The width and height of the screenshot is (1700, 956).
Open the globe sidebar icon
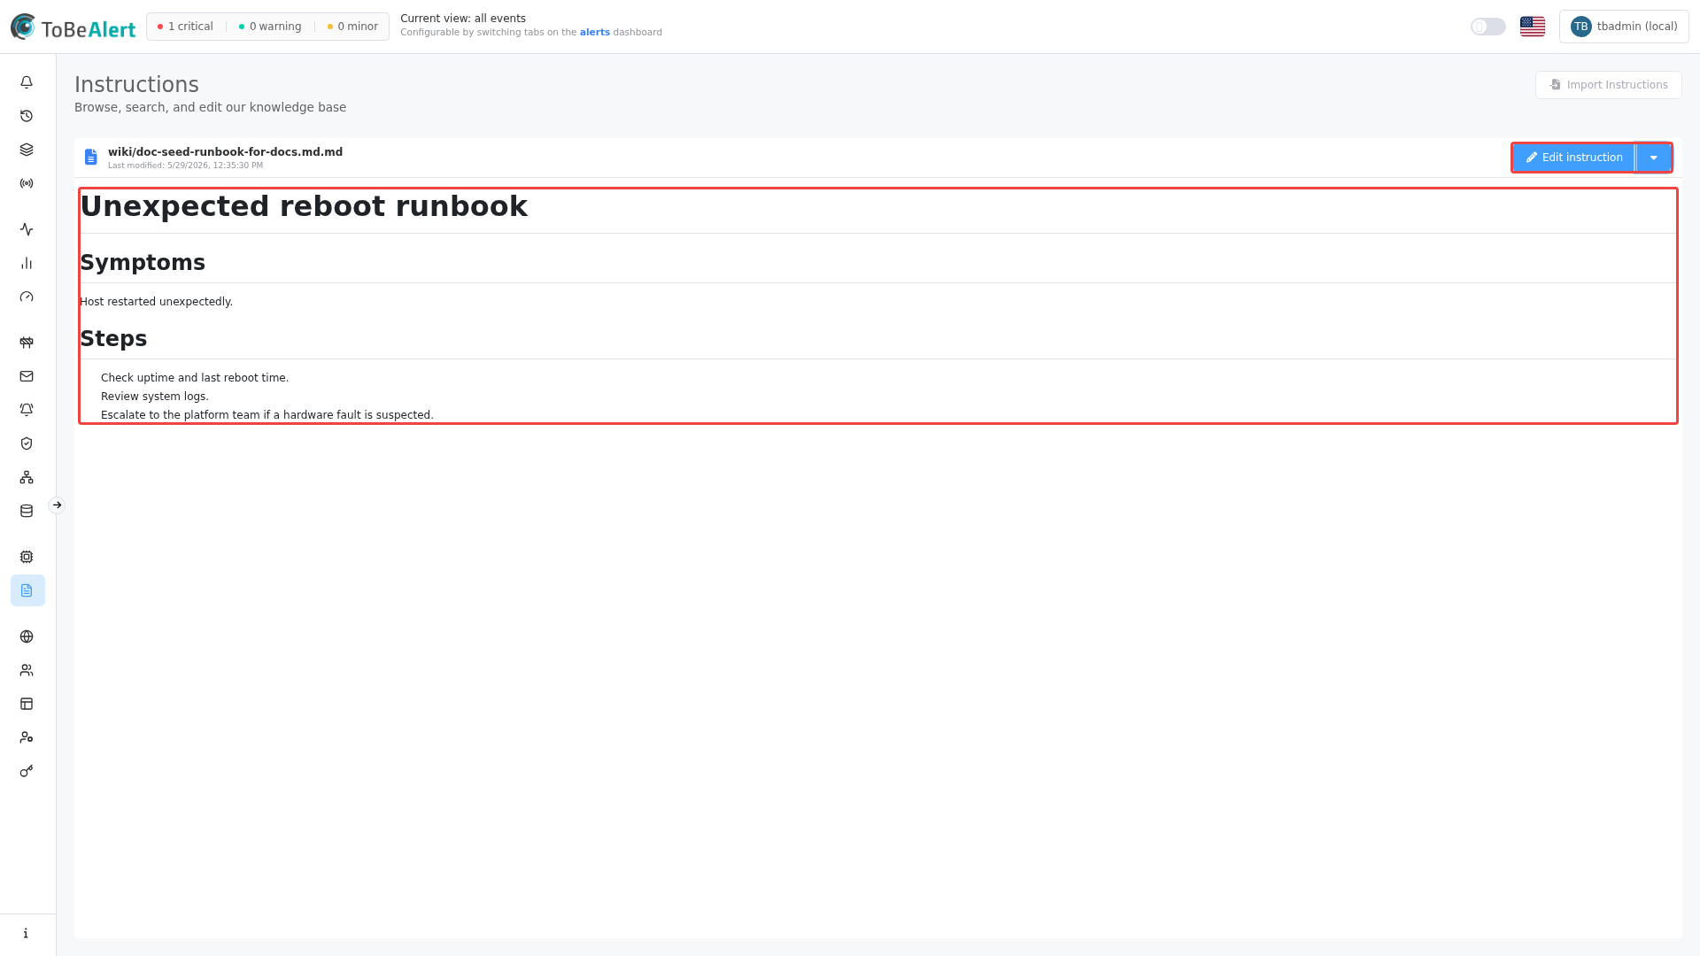(27, 636)
